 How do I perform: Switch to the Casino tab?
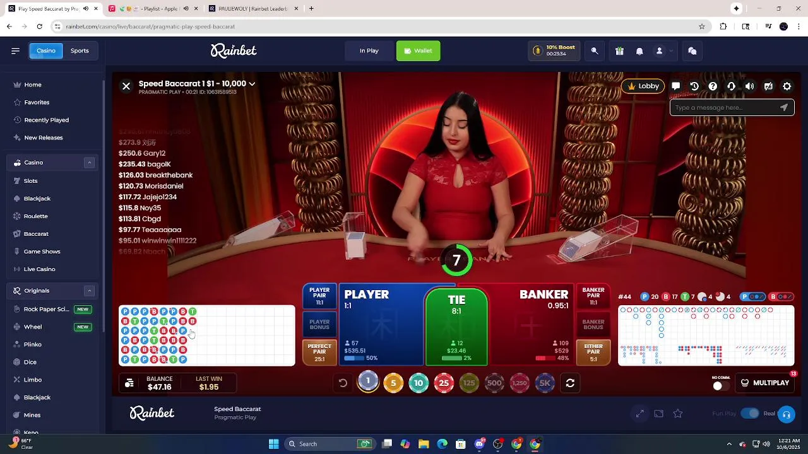[46, 50]
